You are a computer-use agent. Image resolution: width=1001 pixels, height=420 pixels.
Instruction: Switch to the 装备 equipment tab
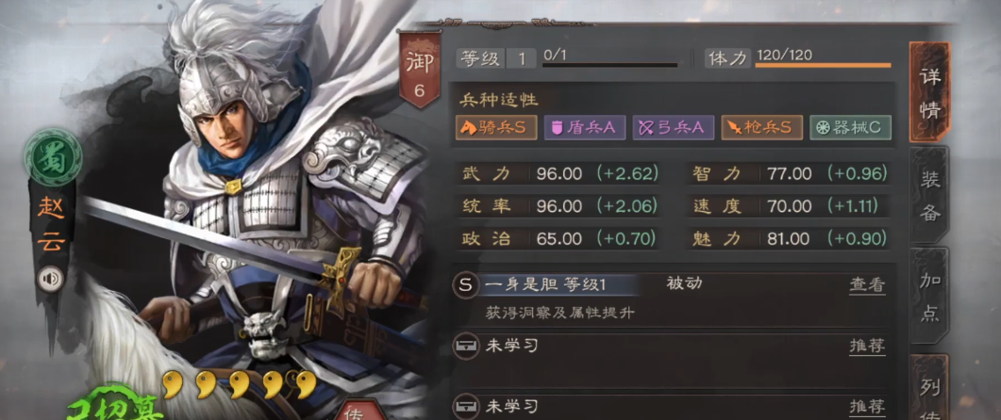point(929,195)
